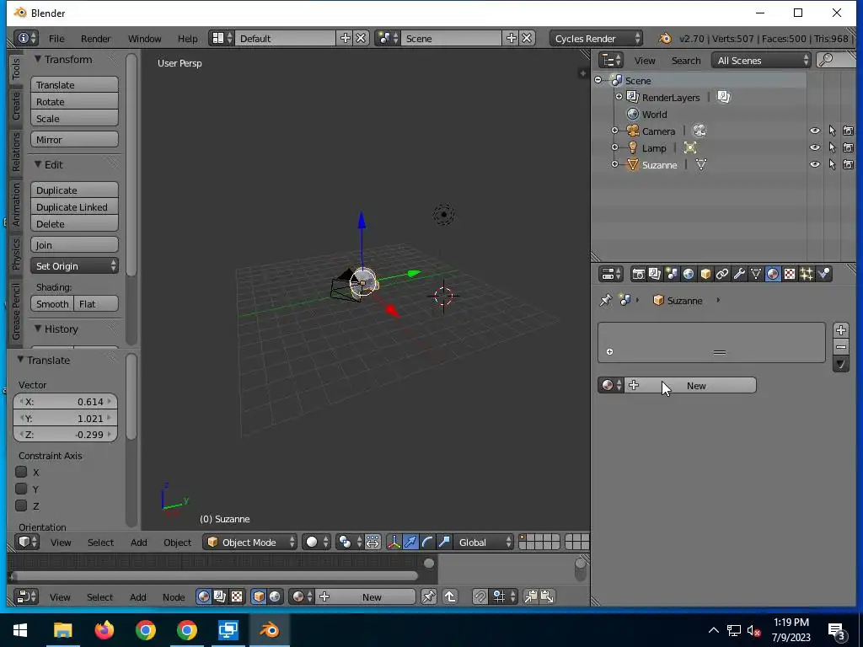This screenshot has height=647, width=863.
Task: Click the Blender logo icon in info header
Action: (x=665, y=39)
